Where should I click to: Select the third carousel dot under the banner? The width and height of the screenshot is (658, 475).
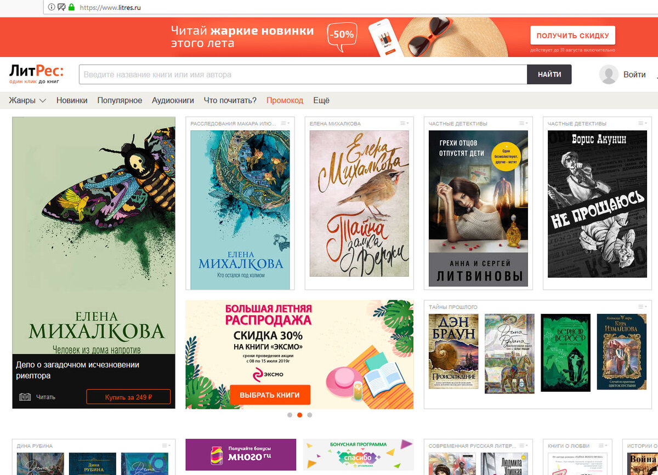(310, 415)
